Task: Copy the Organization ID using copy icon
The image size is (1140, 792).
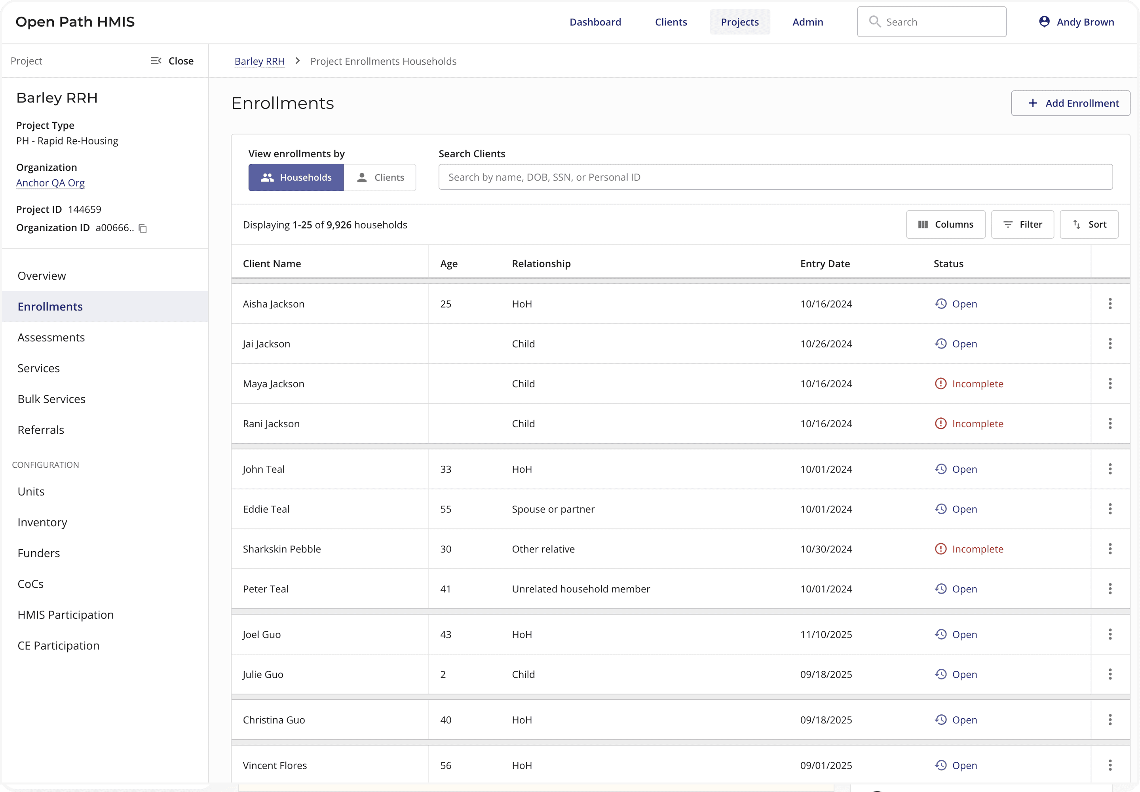Action: [142, 229]
